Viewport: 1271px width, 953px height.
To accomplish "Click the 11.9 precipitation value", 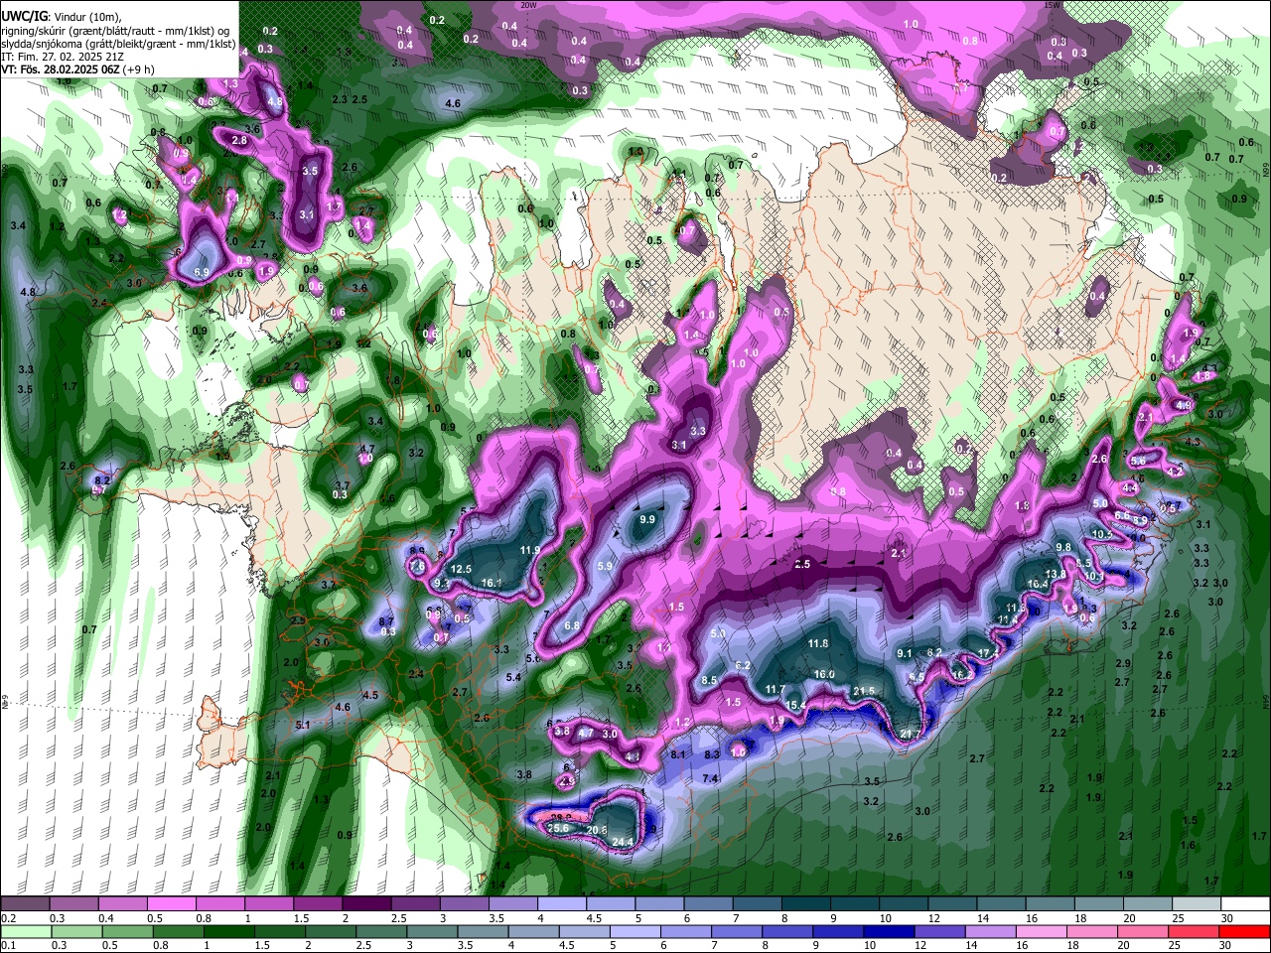I will 530,551.
